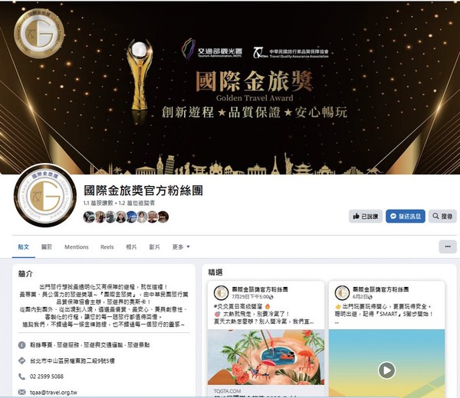The width and height of the screenshot is (460, 398).
Task: Open the page profile picture logo
Action: click(45, 195)
